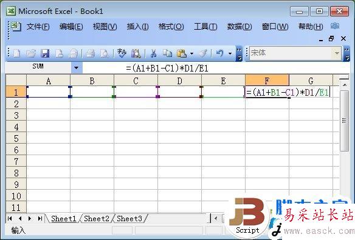The width and height of the screenshot is (355, 240).
Task: Click the vertical scrollbar up arrow
Action: [345, 85]
